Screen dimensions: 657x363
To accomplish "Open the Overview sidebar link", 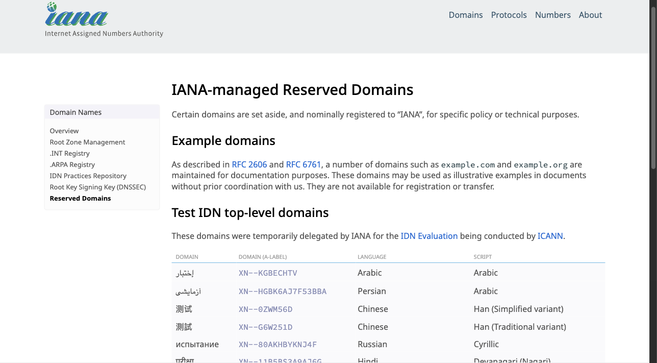I will (64, 131).
